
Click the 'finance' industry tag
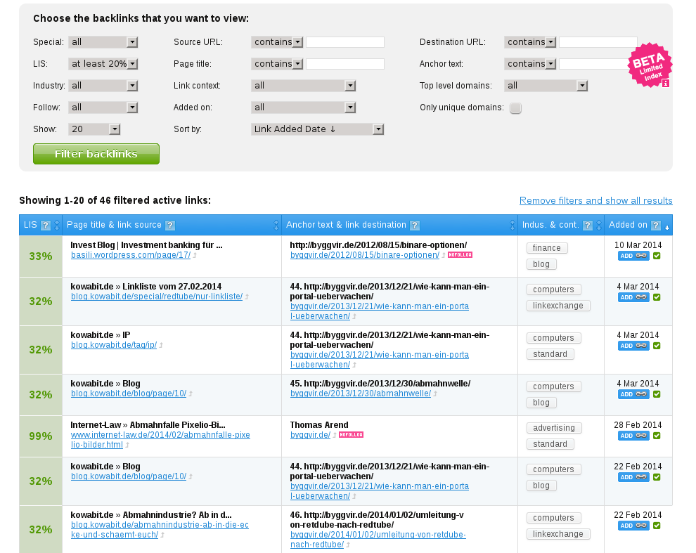point(546,248)
